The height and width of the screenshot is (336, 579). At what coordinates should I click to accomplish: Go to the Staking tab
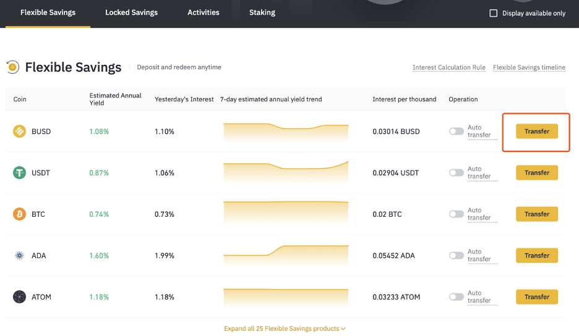click(x=262, y=12)
